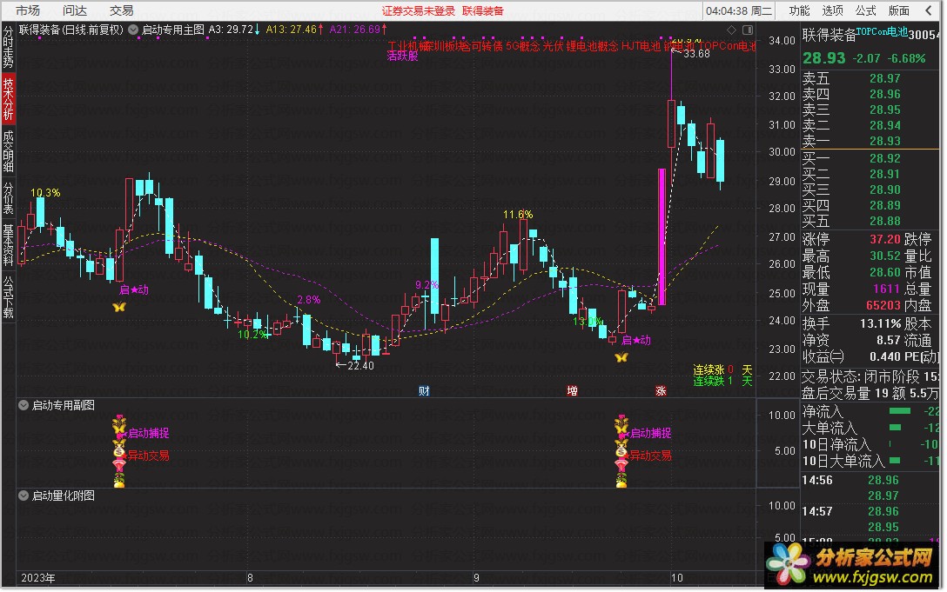947x592 pixels.
Task: Click the 换手 value 13.11%
Action: [880, 324]
